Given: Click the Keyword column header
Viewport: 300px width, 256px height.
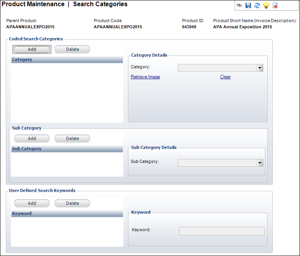Looking at the screenshot, I should pyautogui.click(x=67, y=213).
